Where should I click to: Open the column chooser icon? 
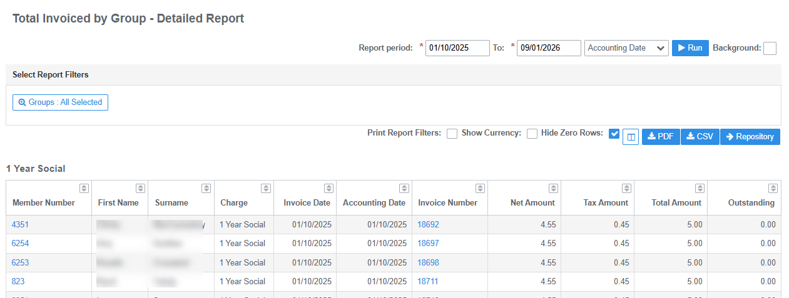pos(631,137)
